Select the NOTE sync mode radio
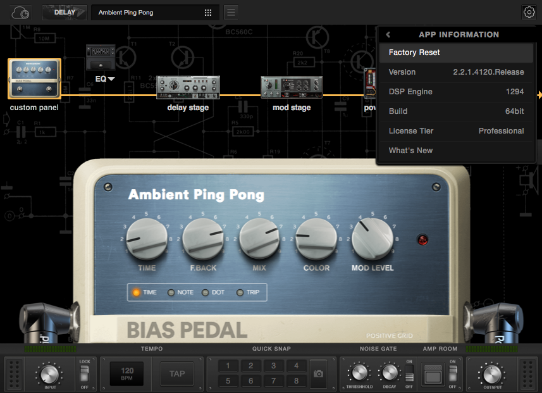 point(171,292)
